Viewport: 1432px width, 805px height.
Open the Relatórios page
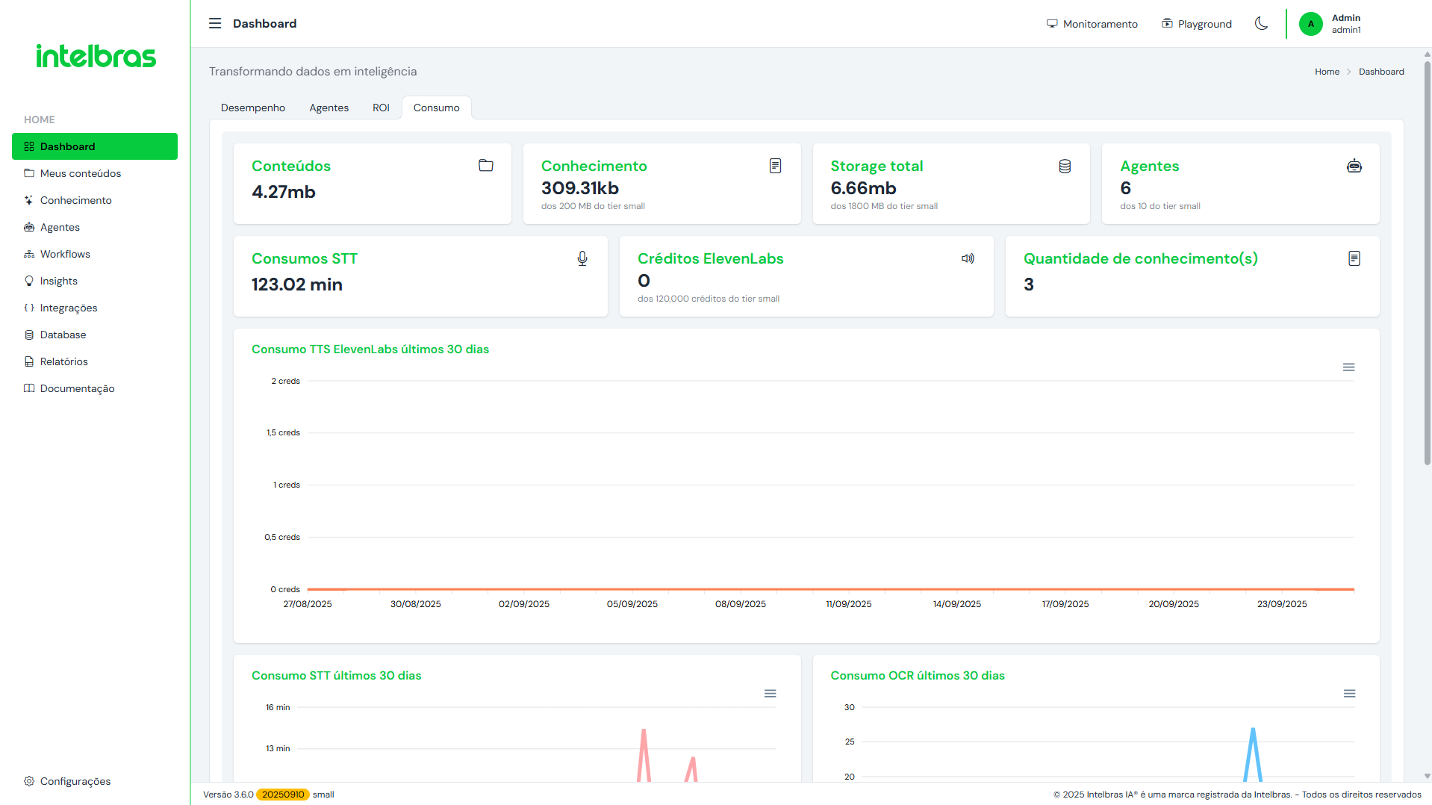pyautogui.click(x=95, y=361)
